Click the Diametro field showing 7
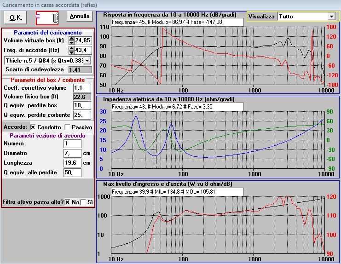This screenshot has width=341, height=264. point(72,153)
